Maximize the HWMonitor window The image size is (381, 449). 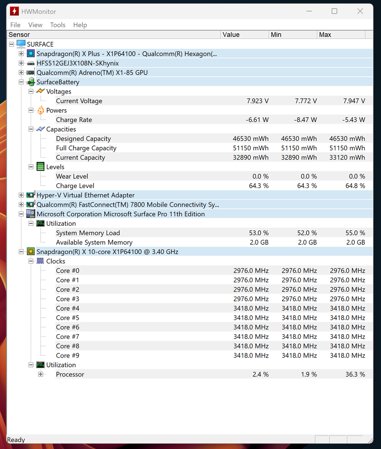click(334, 11)
